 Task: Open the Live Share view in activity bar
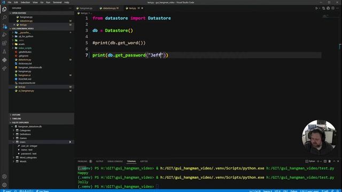4,69
